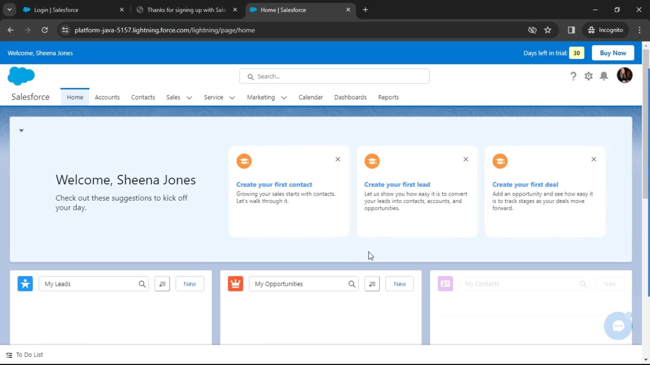
Task: Open the To Do List in the footer
Action: (x=25, y=355)
